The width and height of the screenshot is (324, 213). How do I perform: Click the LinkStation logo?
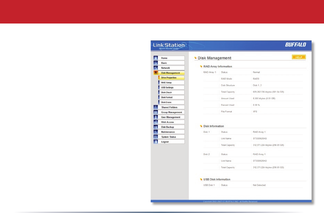[169, 46]
